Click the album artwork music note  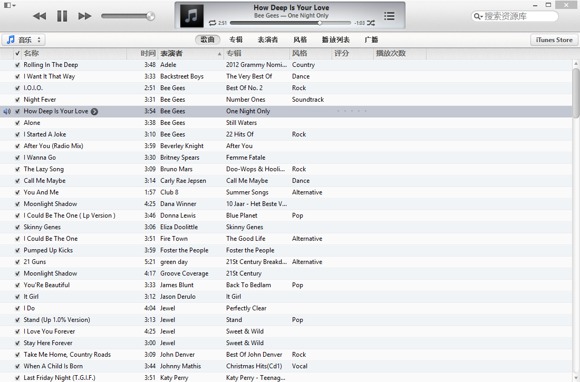[x=191, y=16]
